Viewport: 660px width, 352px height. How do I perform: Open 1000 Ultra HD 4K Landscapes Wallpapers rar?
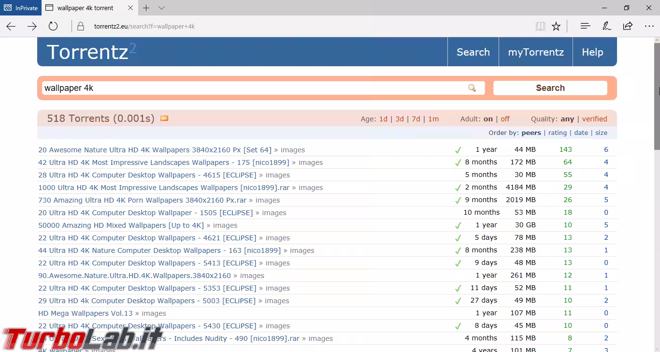(164, 188)
